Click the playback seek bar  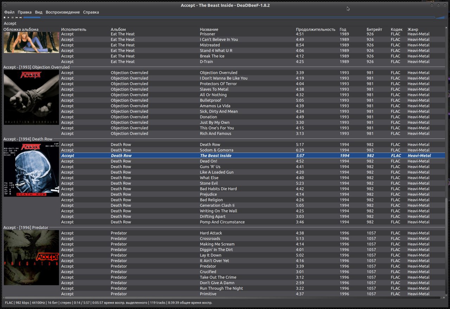coord(229,17)
